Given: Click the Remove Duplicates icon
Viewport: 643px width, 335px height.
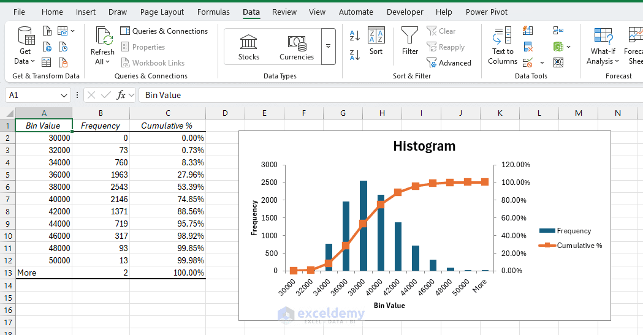Looking at the screenshot, I should [528, 47].
